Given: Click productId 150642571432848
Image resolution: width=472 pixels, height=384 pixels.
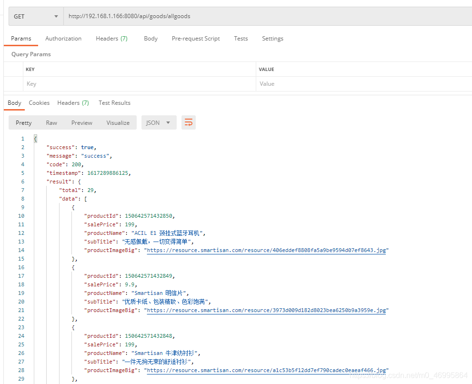Looking at the screenshot, I should pyautogui.click(x=149, y=336).
